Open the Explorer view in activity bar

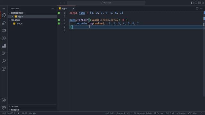coord(4,15)
